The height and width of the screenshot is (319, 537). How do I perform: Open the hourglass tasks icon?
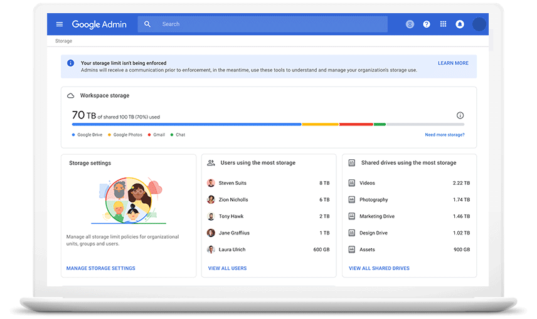click(410, 24)
